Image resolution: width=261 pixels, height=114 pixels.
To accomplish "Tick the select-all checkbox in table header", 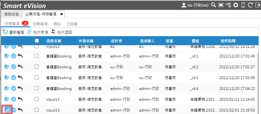I will tap(37, 41).
